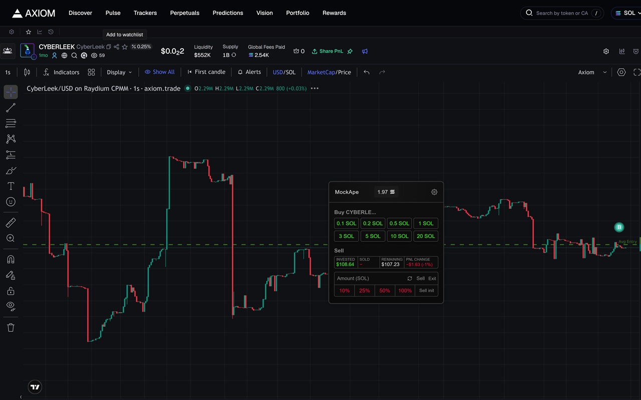Navigate to the Rewards page
The height and width of the screenshot is (400, 641).
pos(334,13)
